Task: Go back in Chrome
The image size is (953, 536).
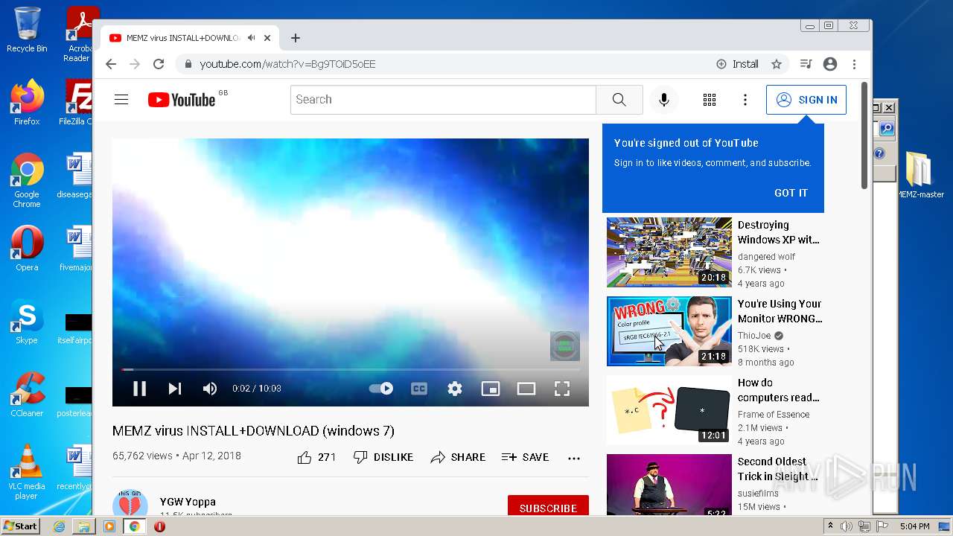Action: pyautogui.click(x=111, y=64)
